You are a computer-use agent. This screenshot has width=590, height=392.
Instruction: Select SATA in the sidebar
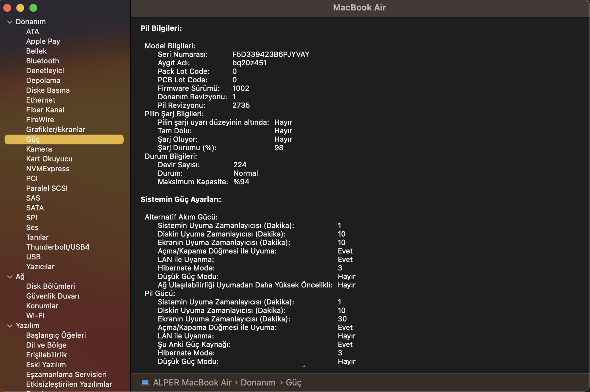(35, 208)
